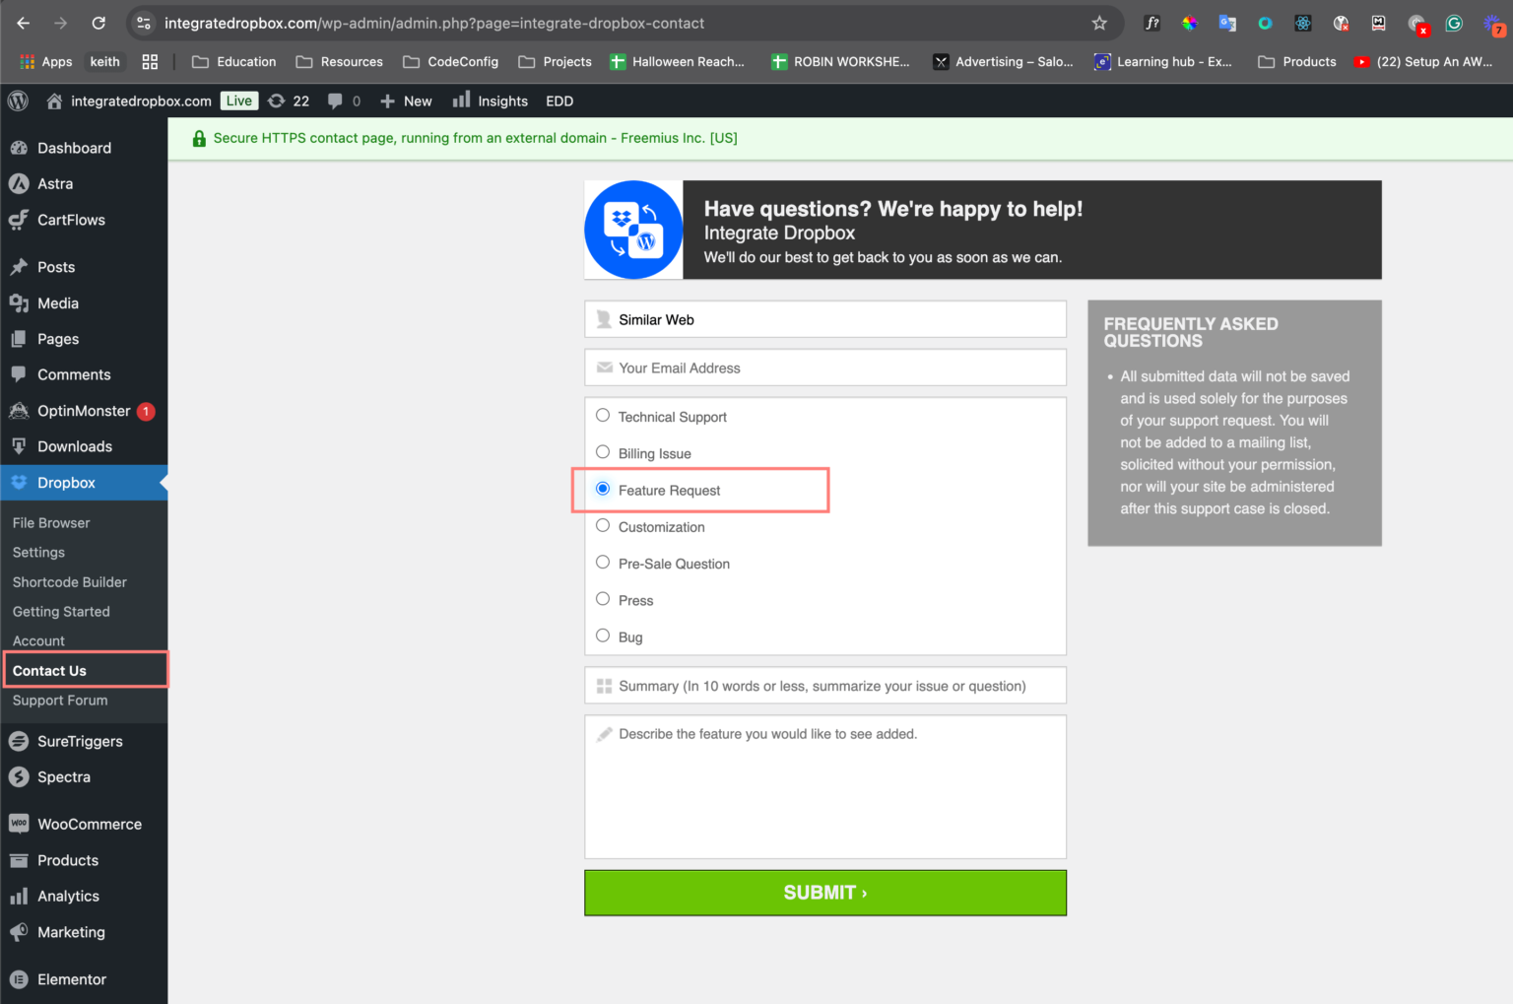
Task: Click the Your Email Address field
Action: (824, 368)
